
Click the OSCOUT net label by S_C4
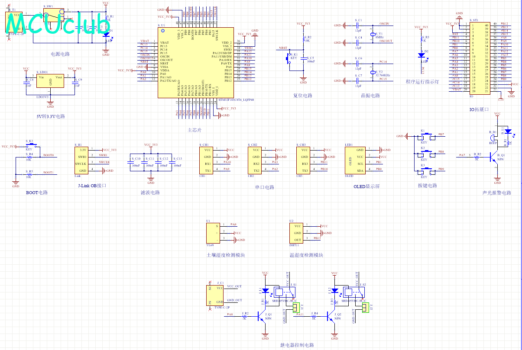tap(386, 41)
